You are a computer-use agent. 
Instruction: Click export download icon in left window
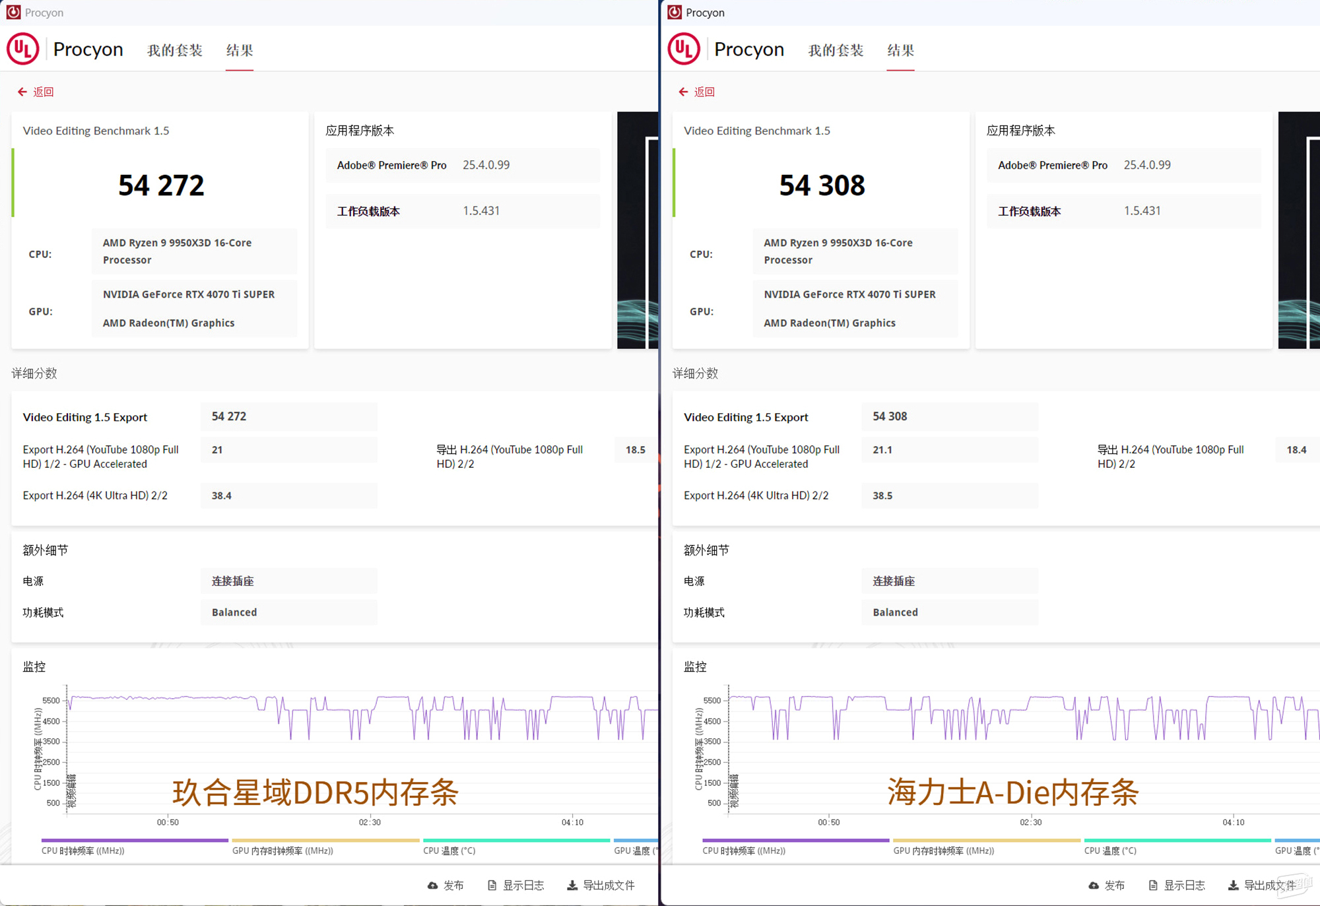point(572,886)
